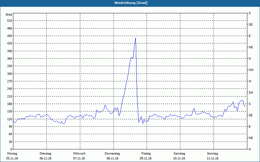Viewport: 260px width, 162px height.
Task: Click compass label 'N' beside the 0 gridline
Action: coord(250,149)
